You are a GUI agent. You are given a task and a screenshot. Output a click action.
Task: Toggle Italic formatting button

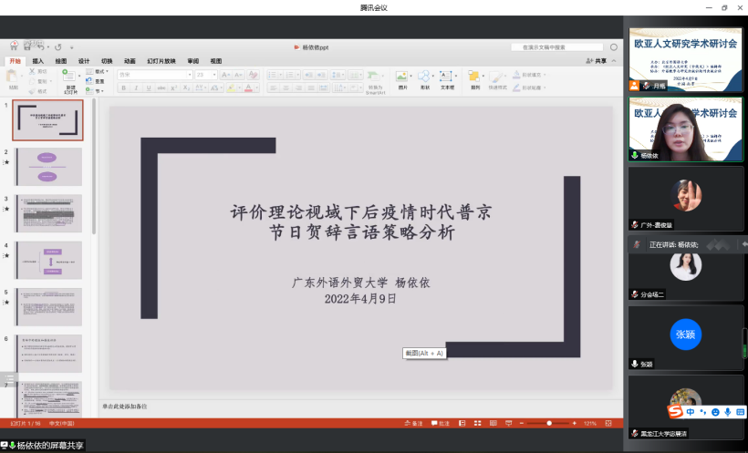point(136,88)
